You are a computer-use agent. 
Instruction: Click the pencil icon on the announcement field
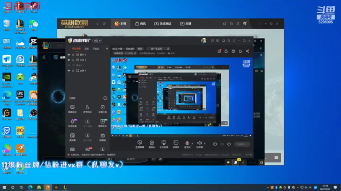click(x=168, y=49)
